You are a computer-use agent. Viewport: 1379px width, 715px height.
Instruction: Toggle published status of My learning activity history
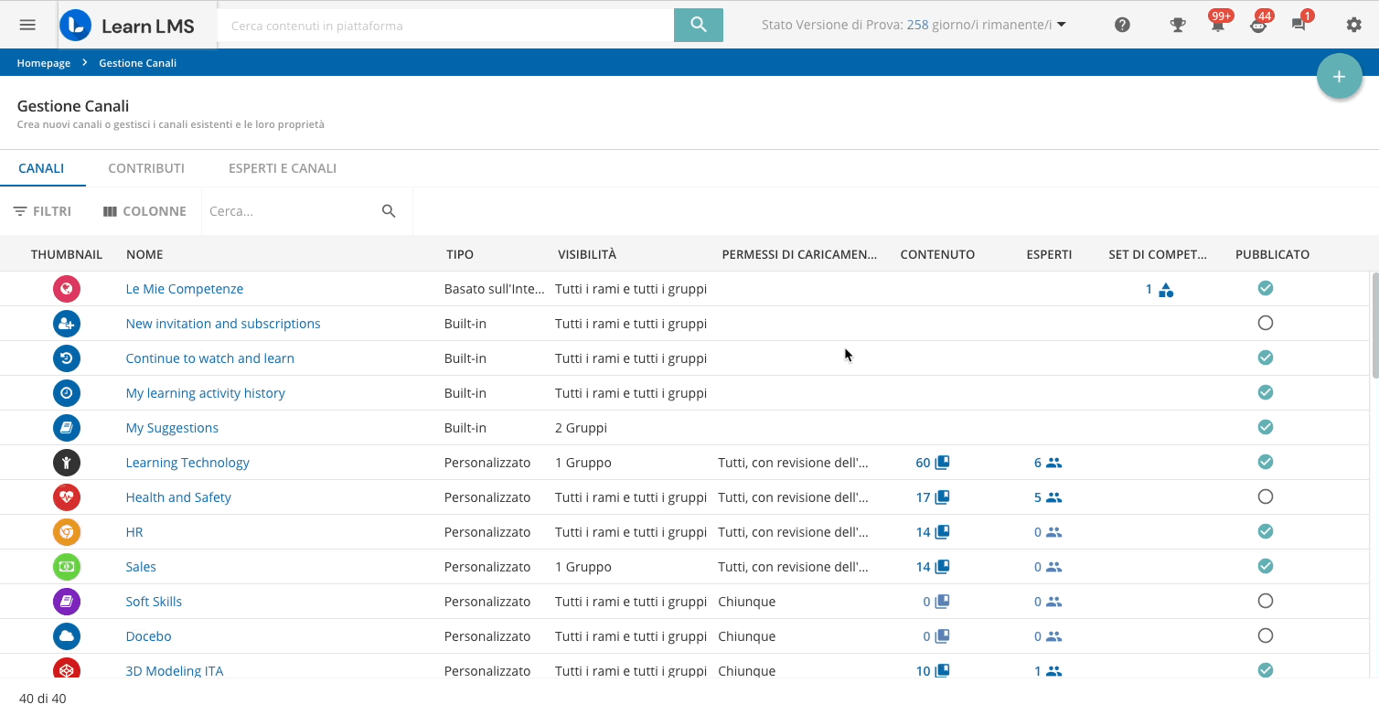[1266, 392]
